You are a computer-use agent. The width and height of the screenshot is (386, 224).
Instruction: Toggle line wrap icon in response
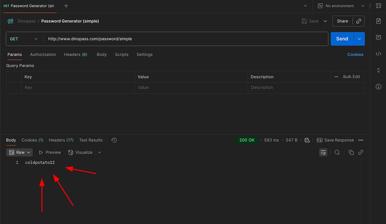point(323,152)
